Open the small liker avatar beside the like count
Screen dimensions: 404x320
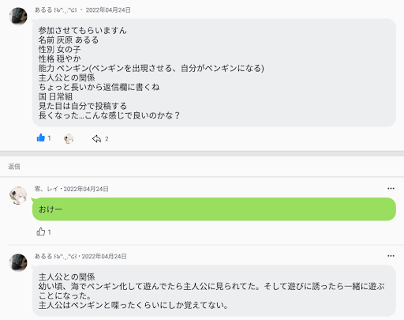[69, 138]
